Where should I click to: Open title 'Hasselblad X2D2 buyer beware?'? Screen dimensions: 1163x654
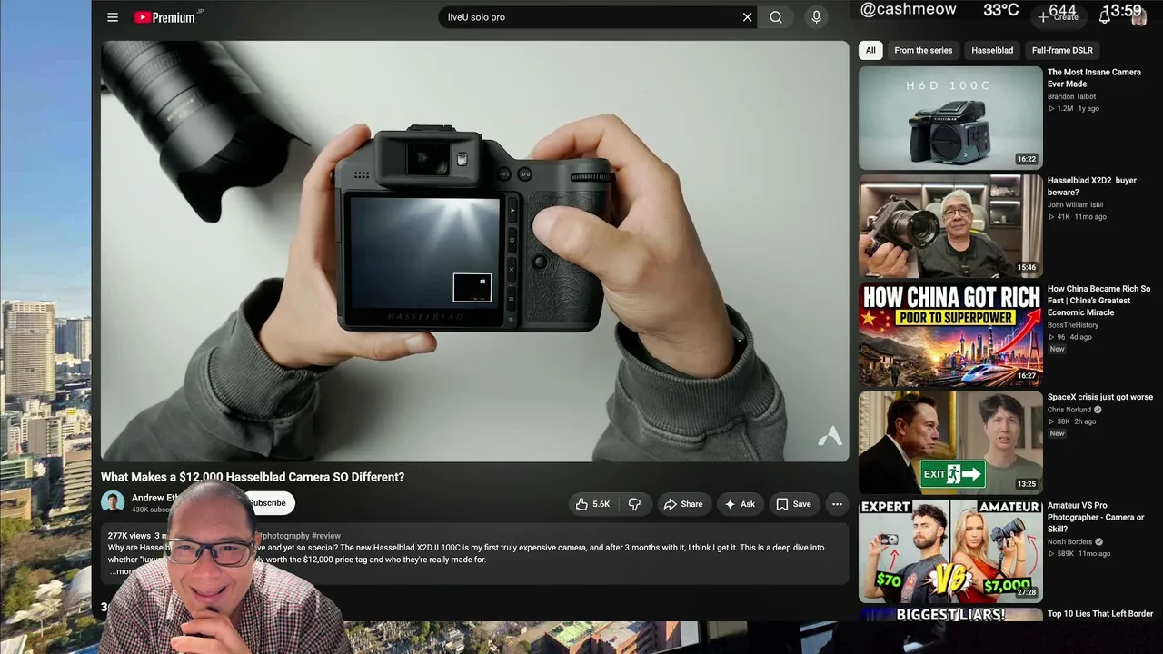tap(1092, 186)
